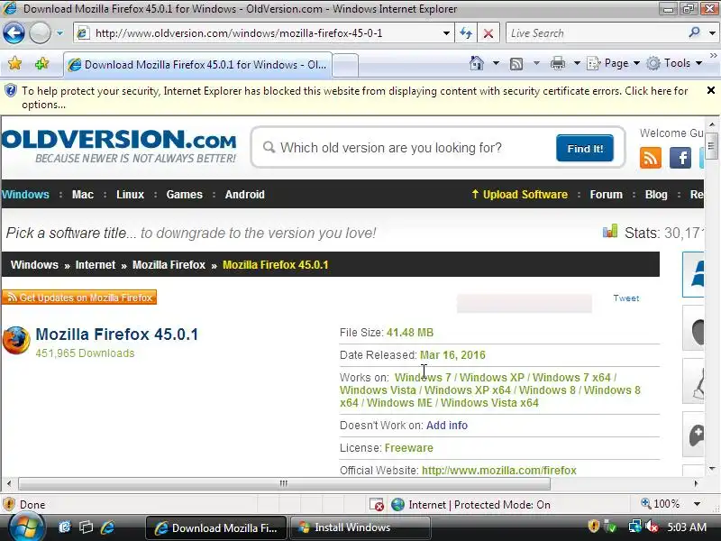721x541 pixels.
Task: Click the blocked pop-up status bar icon
Action: pos(377,505)
